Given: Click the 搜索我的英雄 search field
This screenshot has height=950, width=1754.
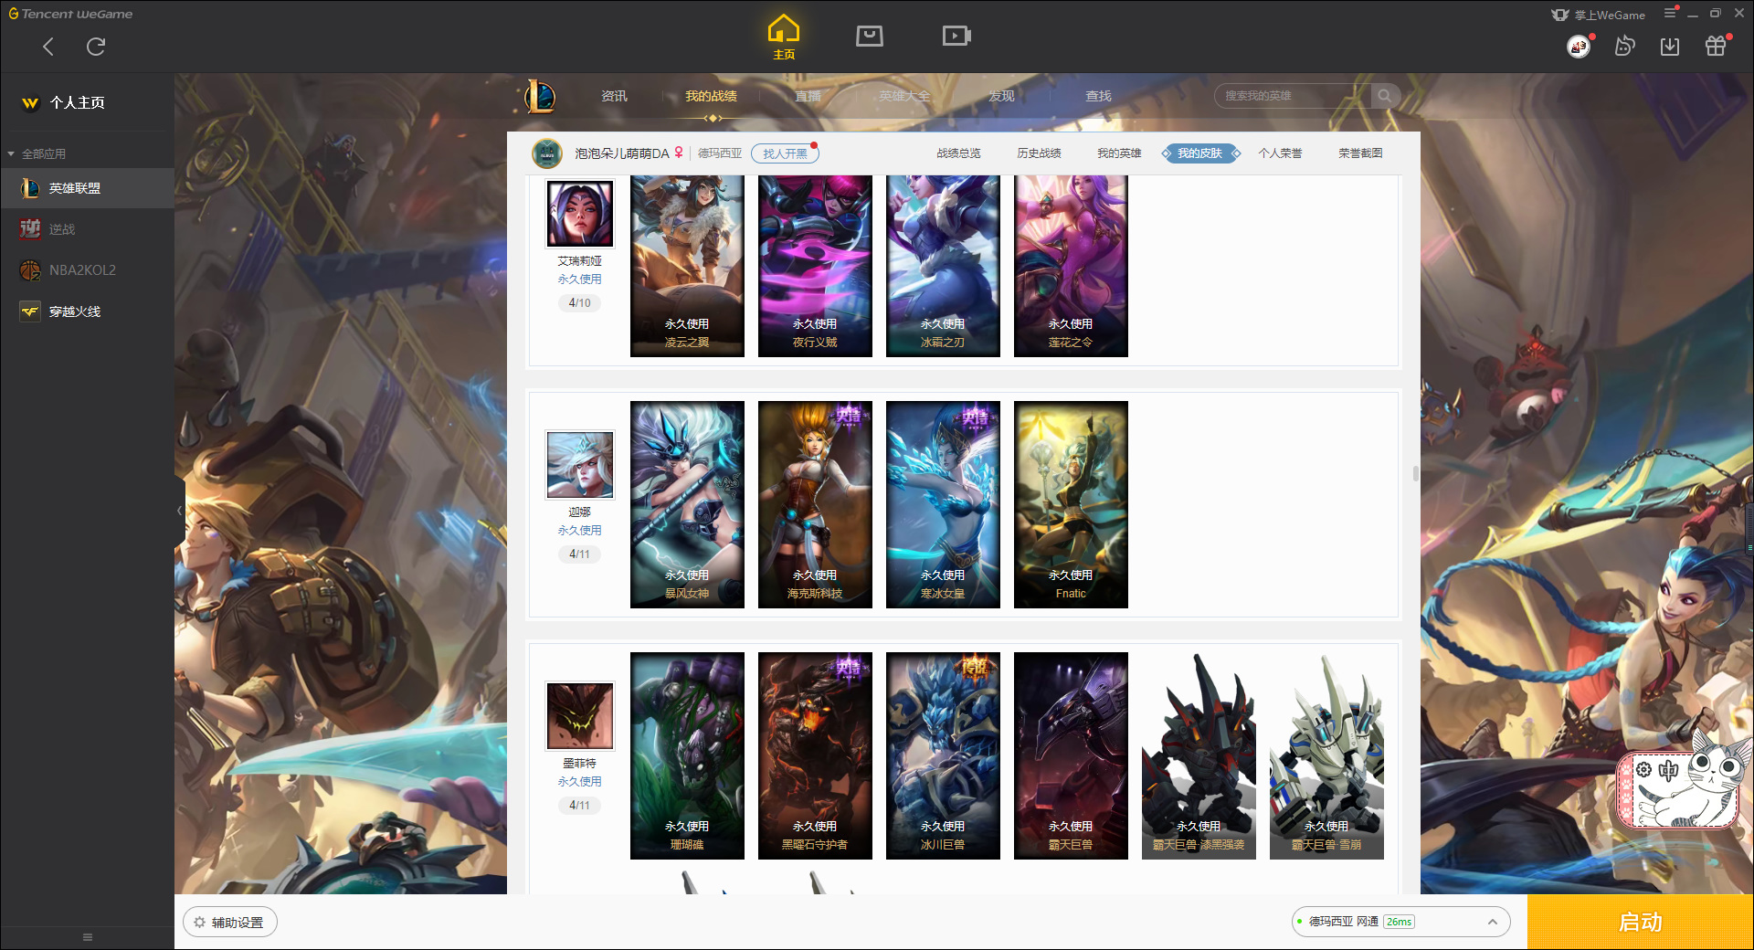Looking at the screenshot, I should click(x=1293, y=96).
